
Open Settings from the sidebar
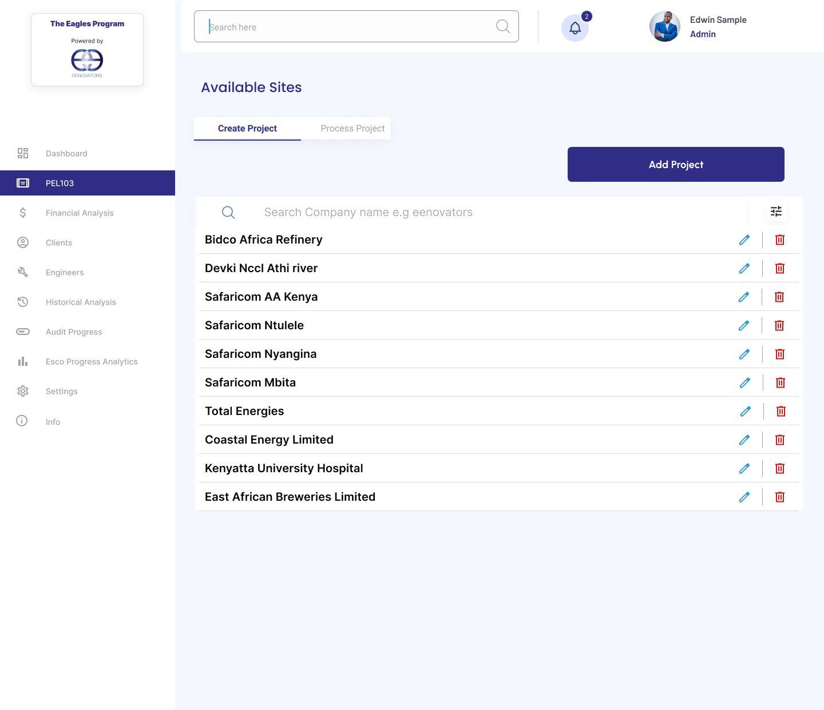click(88, 391)
